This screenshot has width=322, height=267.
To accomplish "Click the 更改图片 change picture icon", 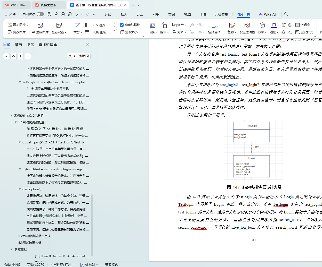I will pos(10,32).
